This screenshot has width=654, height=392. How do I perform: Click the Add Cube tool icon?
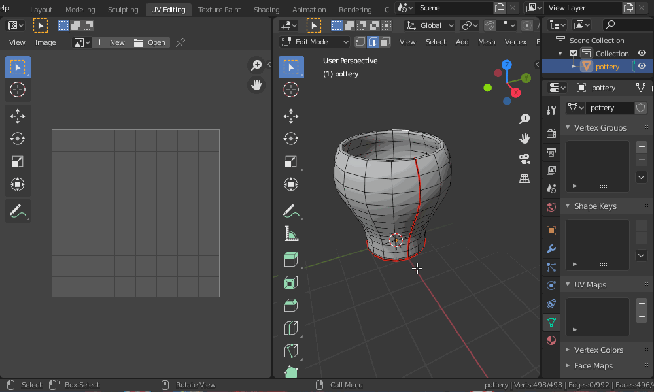[x=291, y=259]
